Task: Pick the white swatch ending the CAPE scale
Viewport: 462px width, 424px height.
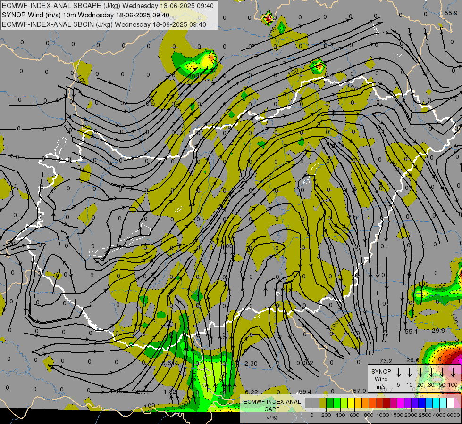Action: (x=450, y=403)
